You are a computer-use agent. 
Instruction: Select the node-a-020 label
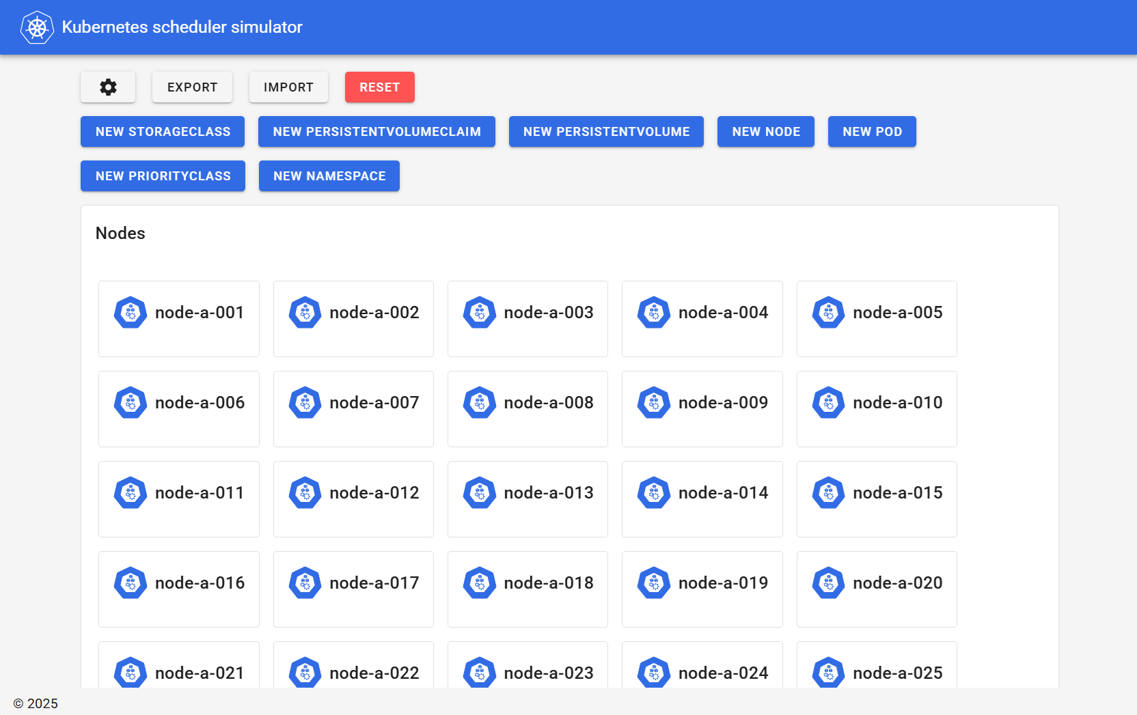[898, 583]
